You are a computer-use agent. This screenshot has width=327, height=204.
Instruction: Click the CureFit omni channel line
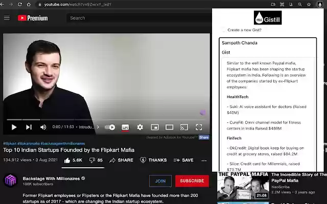(x=264, y=125)
